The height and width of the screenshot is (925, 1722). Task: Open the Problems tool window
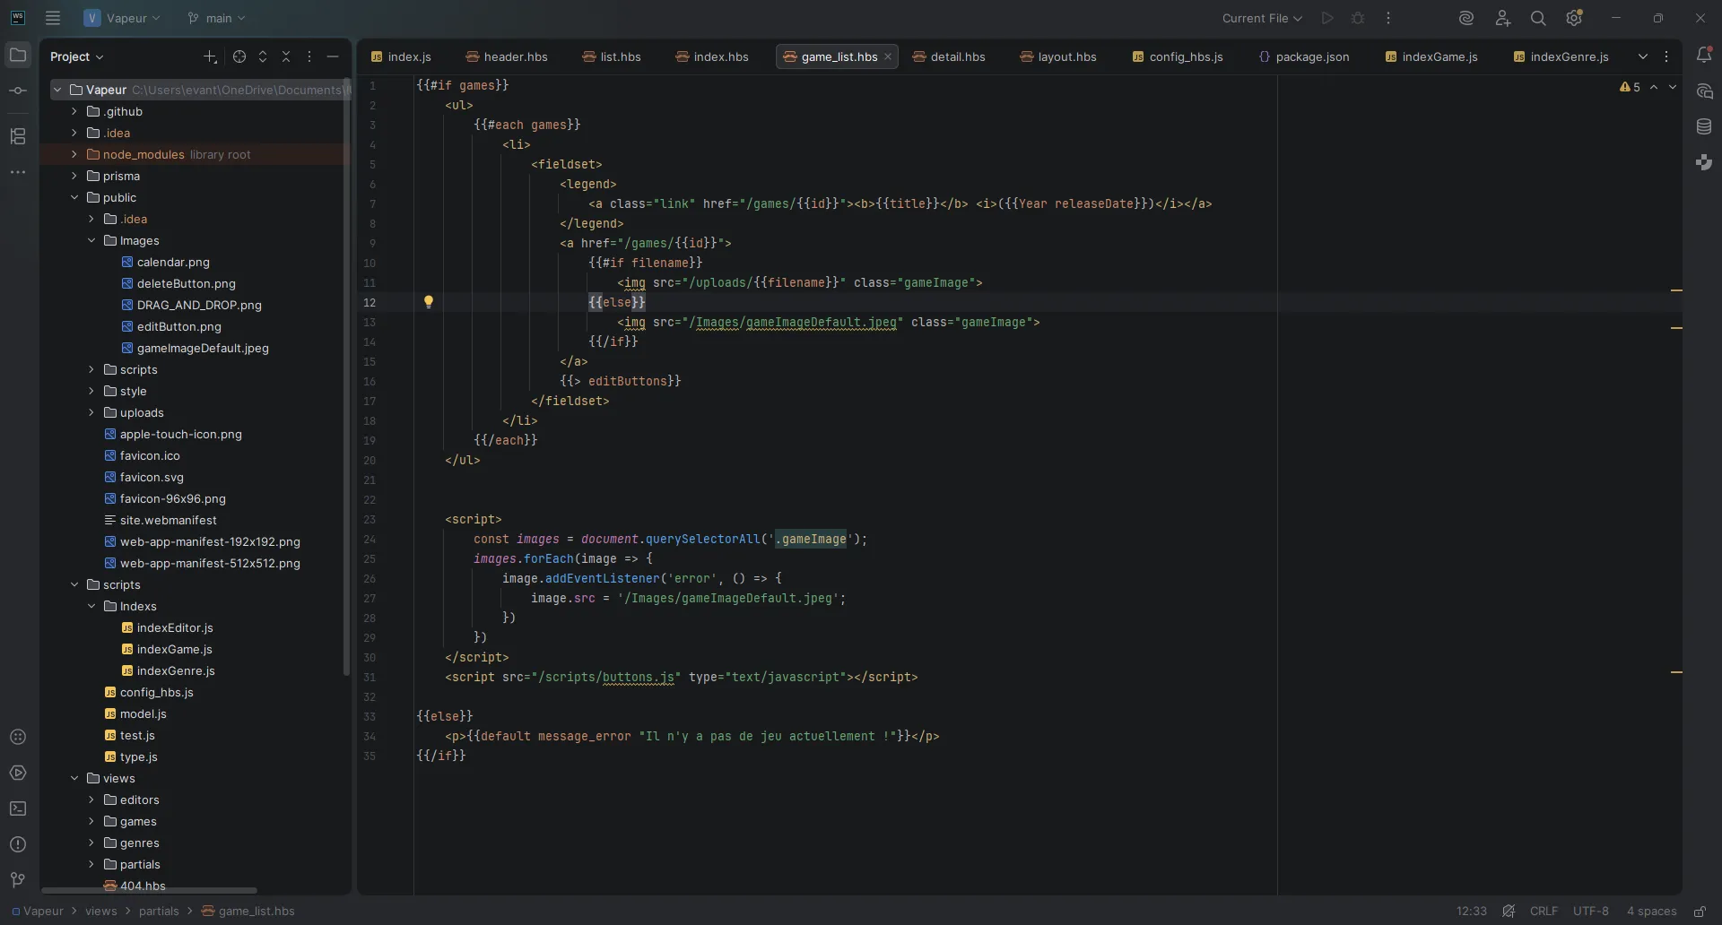click(18, 844)
